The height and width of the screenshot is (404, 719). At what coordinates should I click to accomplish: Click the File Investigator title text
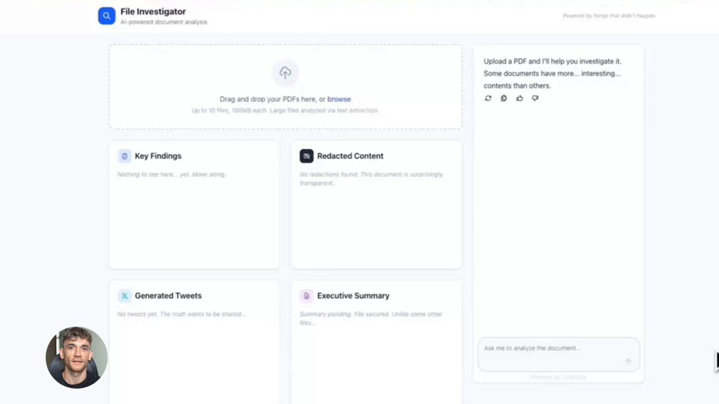tap(153, 11)
